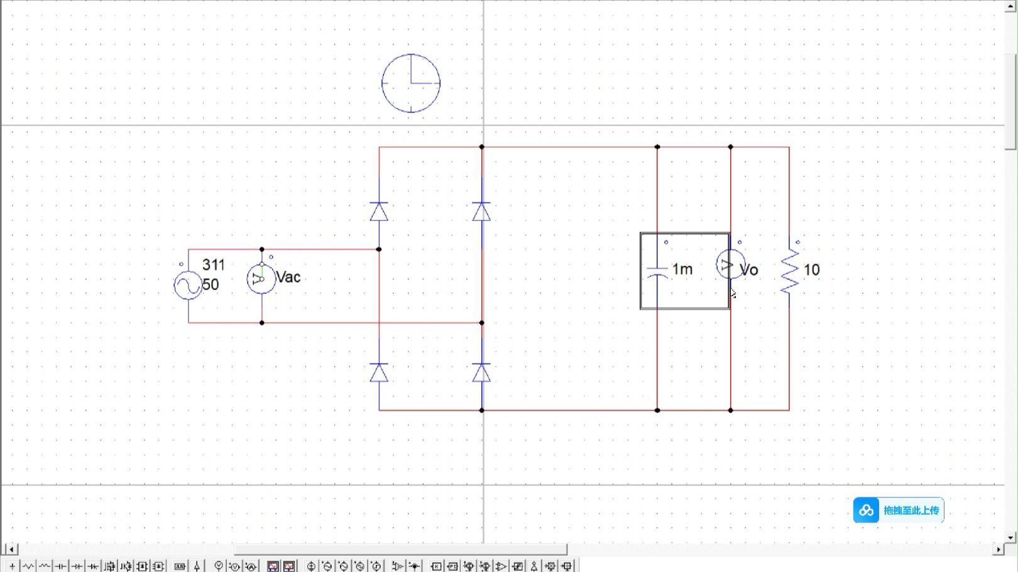Select the MOSFET switch element icon
Screen dimensions: 1018x572
click(x=109, y=566)
